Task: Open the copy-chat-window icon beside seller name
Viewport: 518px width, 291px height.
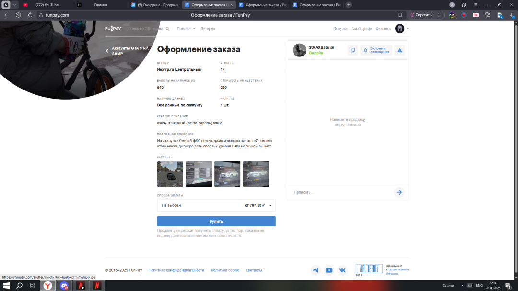Action: click(353, 50)
